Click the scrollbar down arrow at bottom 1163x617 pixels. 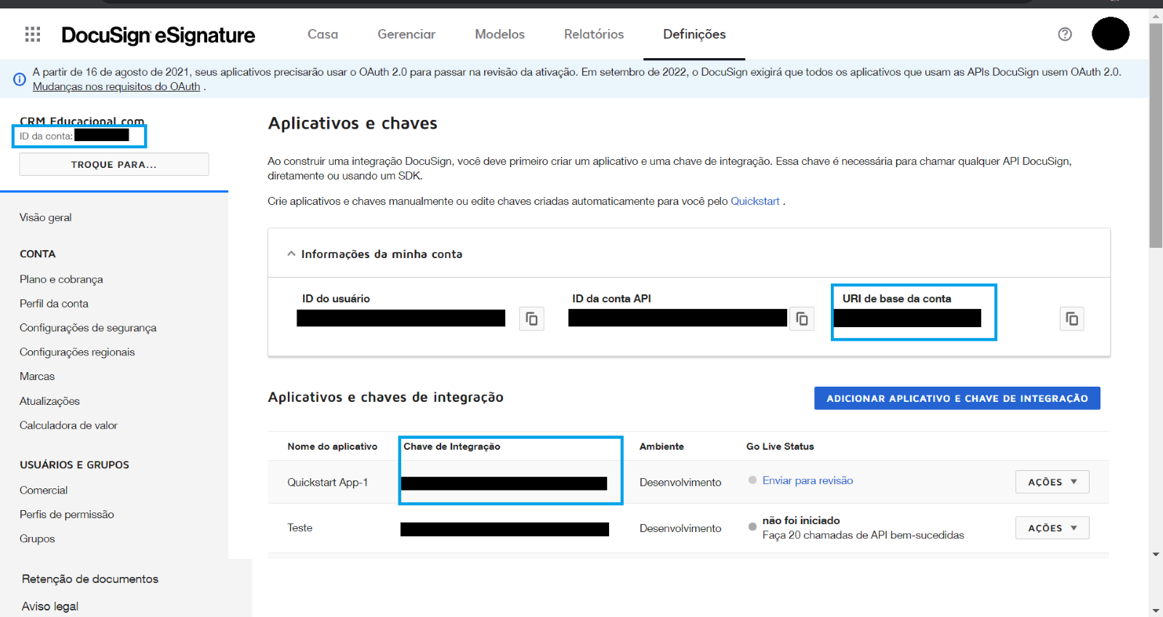pyautogui.click(x=1156, y=610)
